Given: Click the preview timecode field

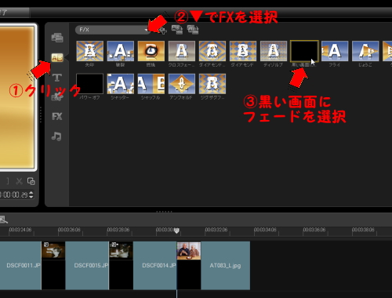Looking at the screenshot, I should click(x=13, y=194).
